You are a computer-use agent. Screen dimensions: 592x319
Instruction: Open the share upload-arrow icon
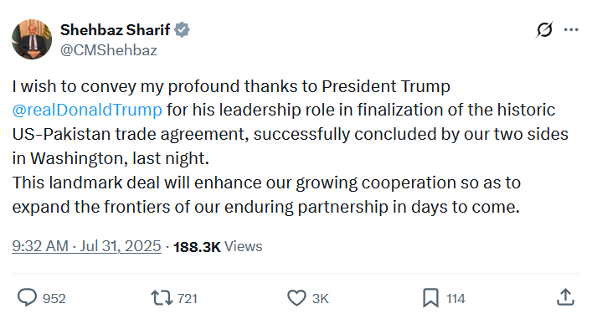pos(565,297)
